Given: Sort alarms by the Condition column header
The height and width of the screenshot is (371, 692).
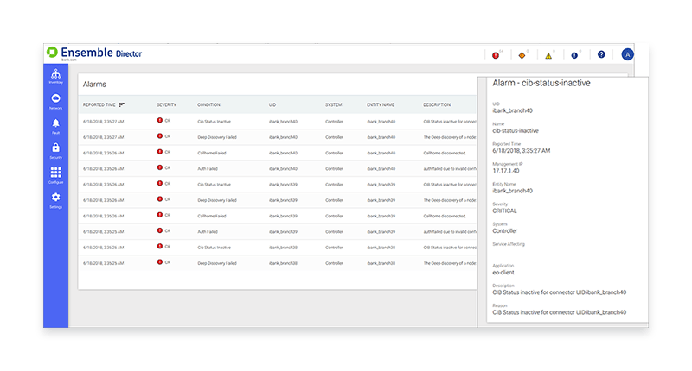Looking at the screenshot, I should tap(208, 104).
